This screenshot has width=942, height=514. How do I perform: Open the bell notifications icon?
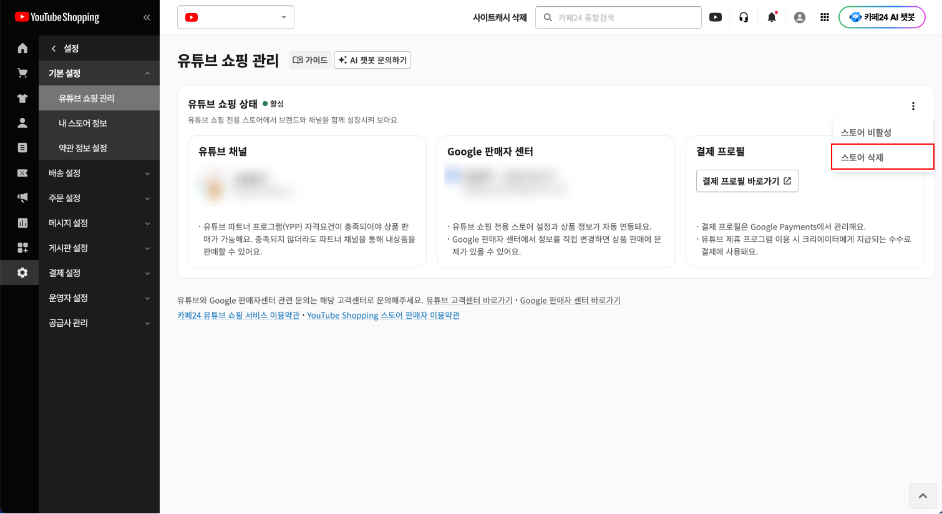[772, 17]
